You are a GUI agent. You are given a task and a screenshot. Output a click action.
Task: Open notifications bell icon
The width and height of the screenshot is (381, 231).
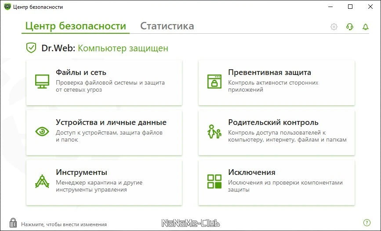point(366,27)
